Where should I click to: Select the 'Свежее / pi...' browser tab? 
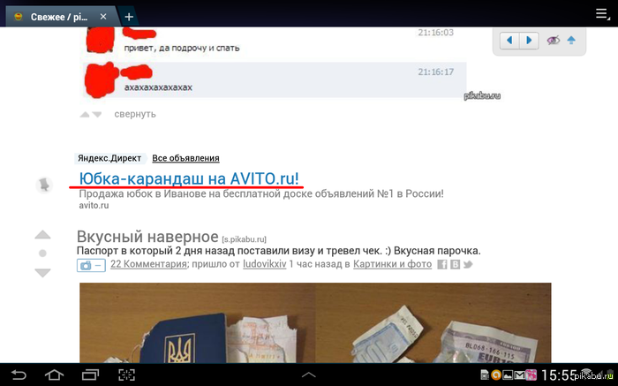click(x=59, y=17)
